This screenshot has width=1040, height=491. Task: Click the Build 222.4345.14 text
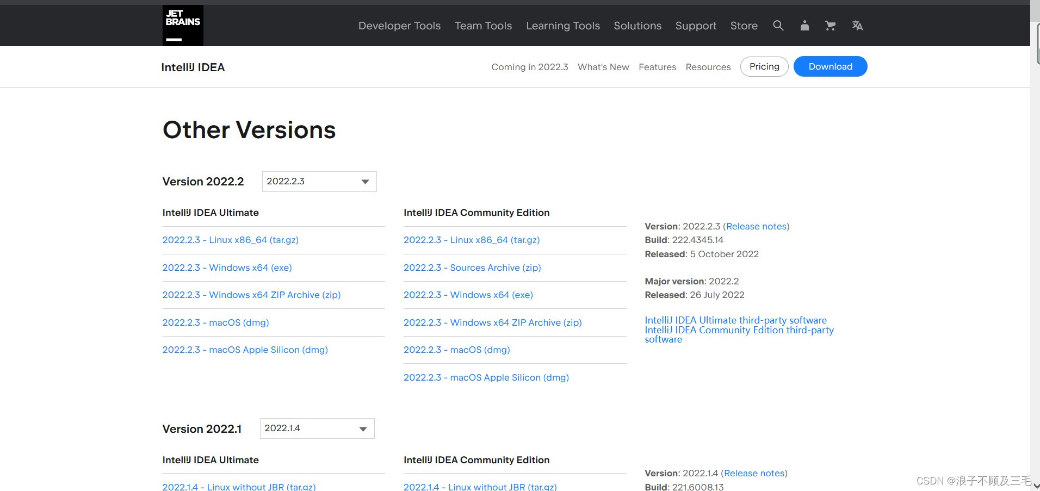(684, 240)
